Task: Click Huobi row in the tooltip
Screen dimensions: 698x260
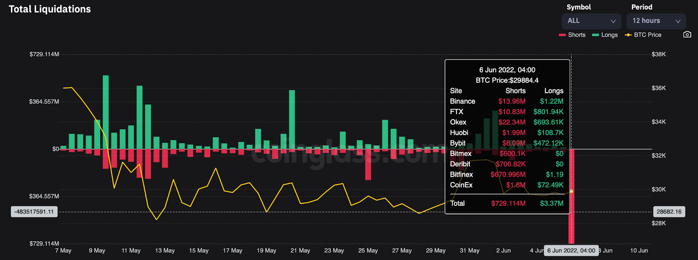Action: pyautogui.click(x=507, y=133)
